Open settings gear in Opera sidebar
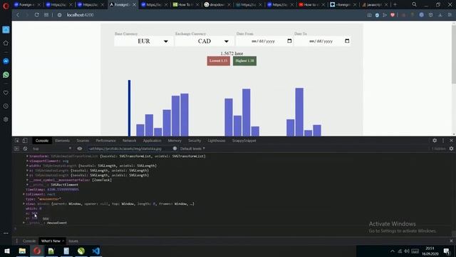The height and width of the screenshot is (257, 456). tap(6, 119)
